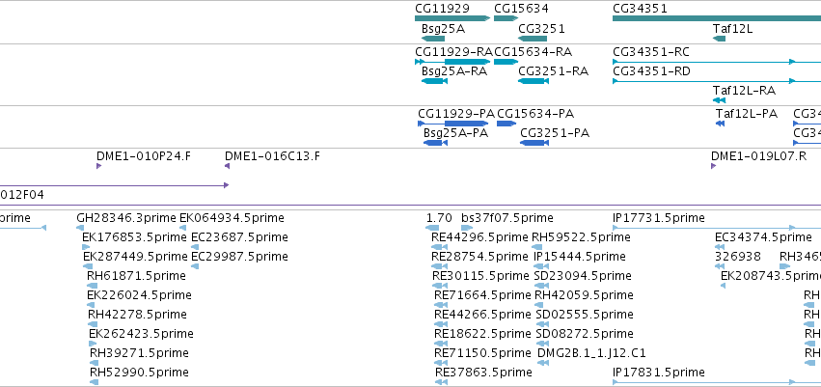Select the CG15634-PA blue protein glyph

(x=506, y=124)
